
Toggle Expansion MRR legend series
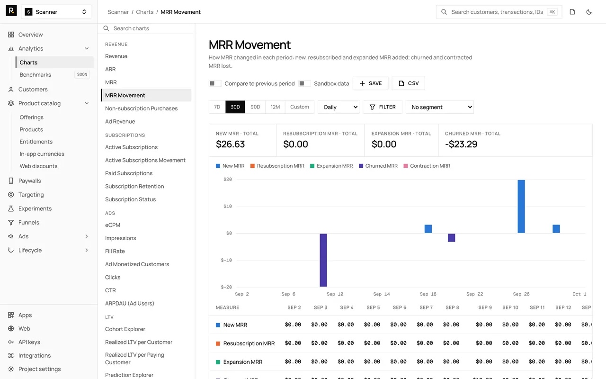[x=331, y=166]
